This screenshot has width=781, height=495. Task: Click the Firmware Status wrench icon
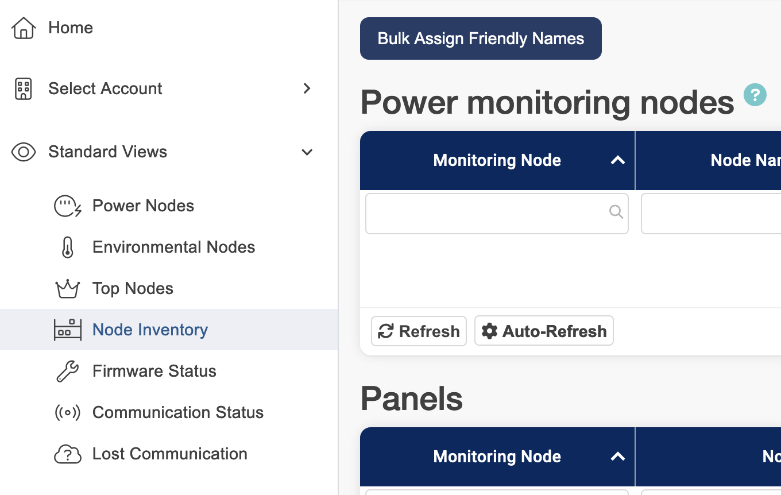tap(67, 372)
